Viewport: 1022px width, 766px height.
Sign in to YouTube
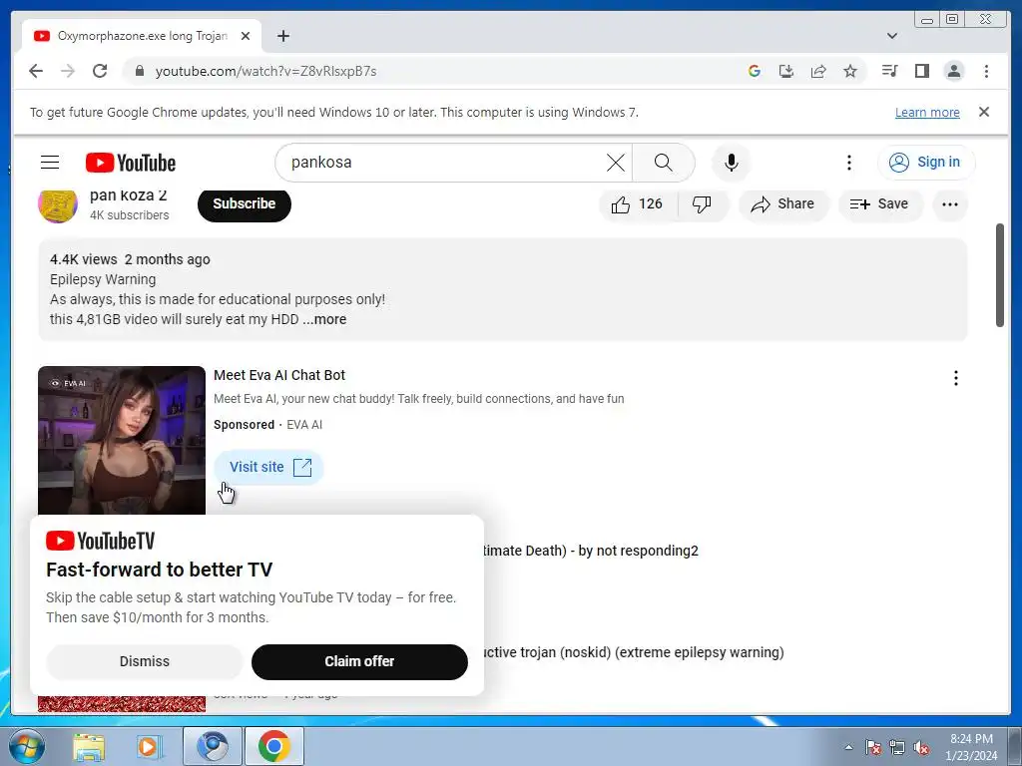tap(925, 163)
